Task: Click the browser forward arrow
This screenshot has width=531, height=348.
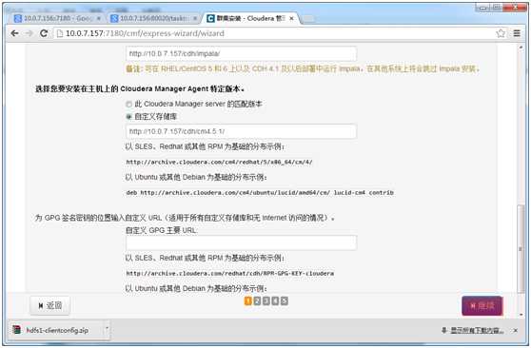Action: coord(29,33)
